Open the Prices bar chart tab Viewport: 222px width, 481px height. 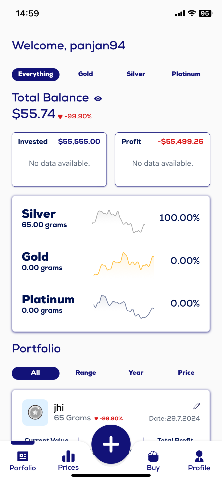click(x=68, y=461)
